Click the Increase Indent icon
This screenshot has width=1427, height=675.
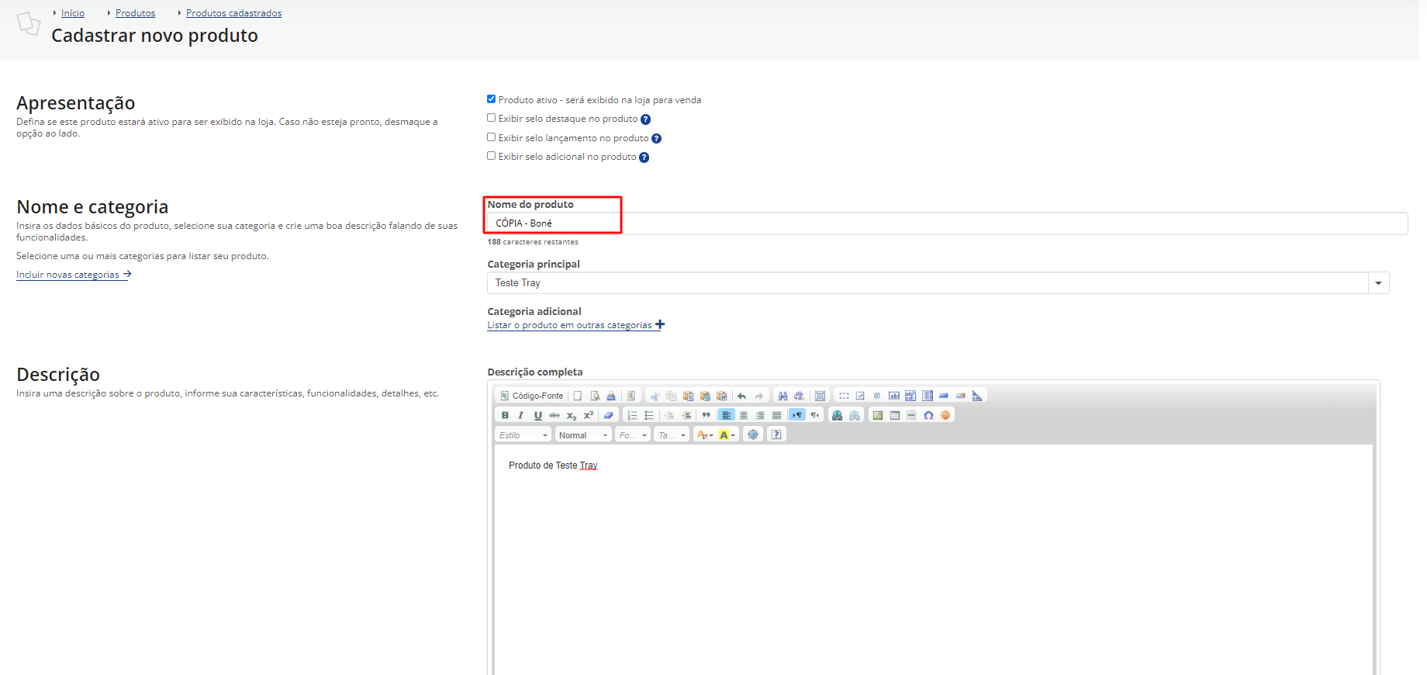[x=686, y=415]
